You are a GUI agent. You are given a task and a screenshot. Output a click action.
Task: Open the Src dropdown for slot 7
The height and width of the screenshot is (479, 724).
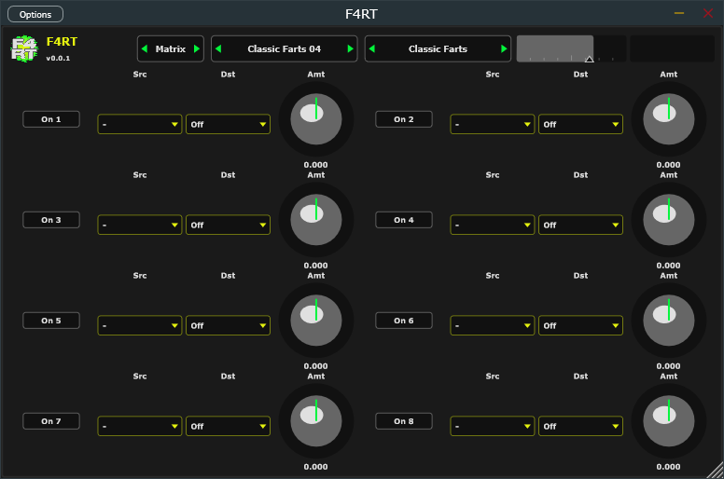(x=140, y=426)
